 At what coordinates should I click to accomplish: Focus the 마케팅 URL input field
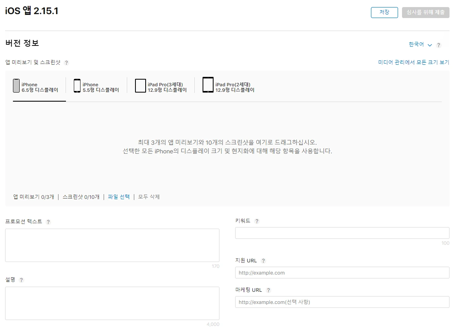342,302
